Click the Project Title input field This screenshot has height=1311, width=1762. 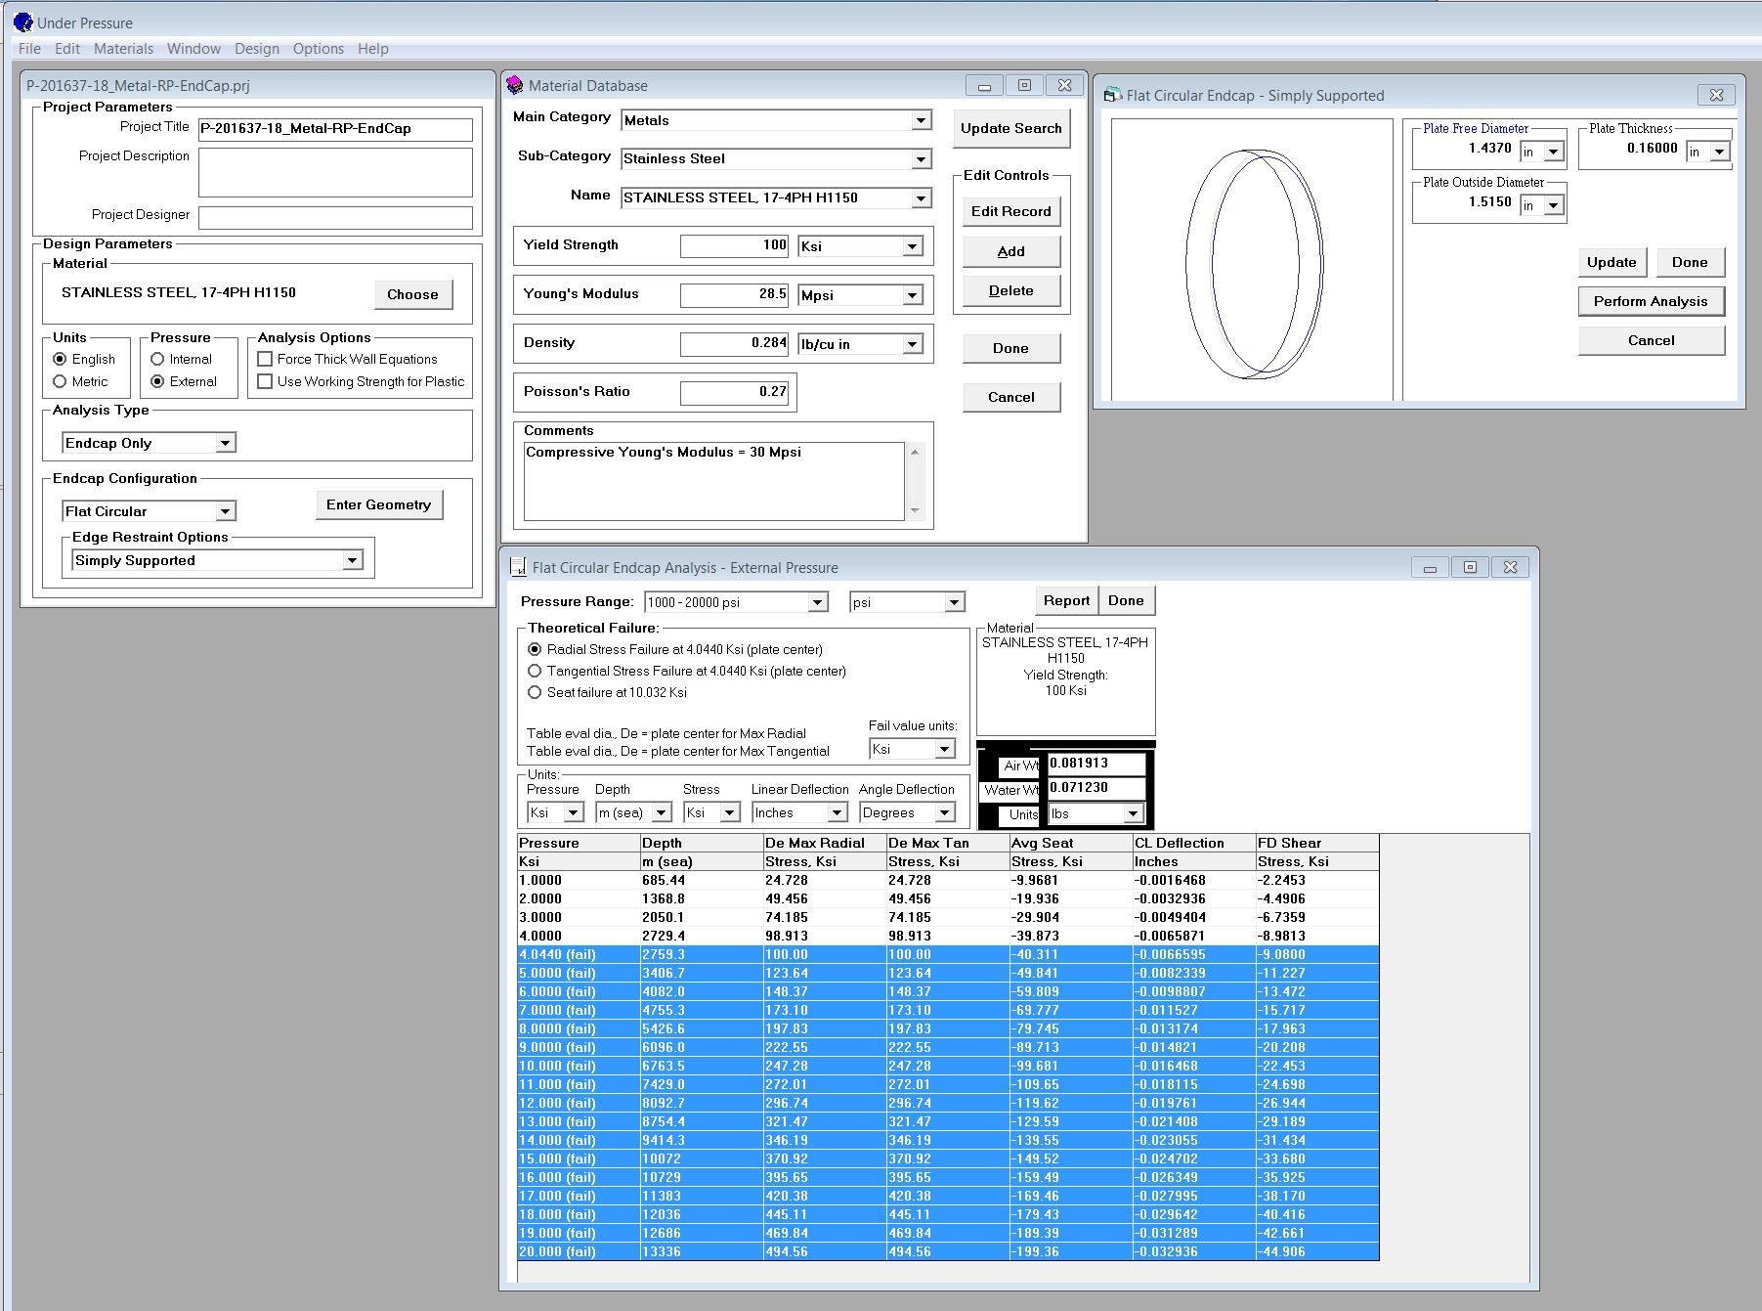coord(335,129)
